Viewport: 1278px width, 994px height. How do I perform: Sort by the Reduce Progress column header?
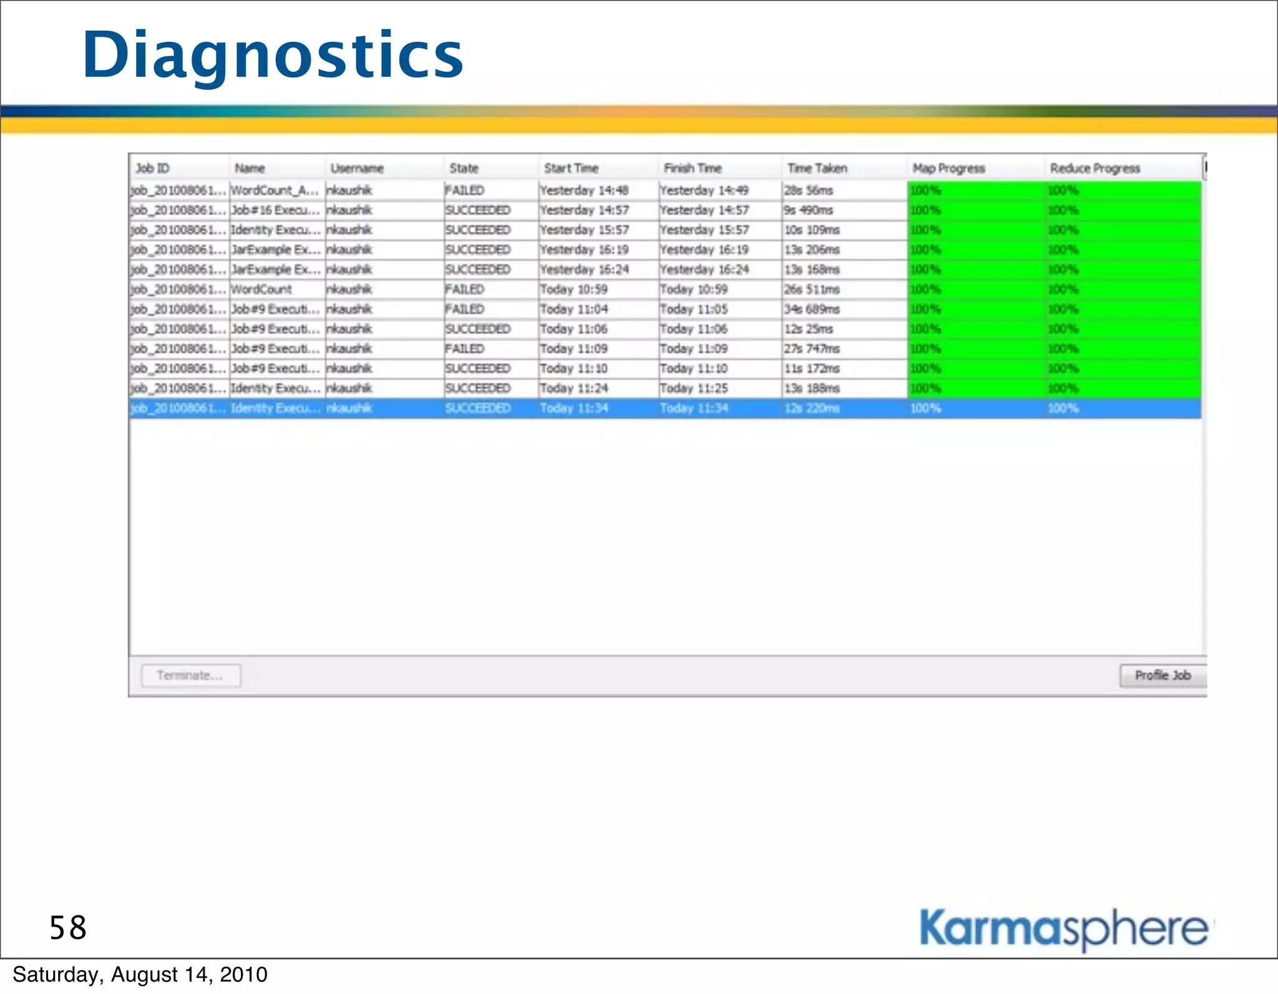pyautogui.click(x=1123, y=168)
